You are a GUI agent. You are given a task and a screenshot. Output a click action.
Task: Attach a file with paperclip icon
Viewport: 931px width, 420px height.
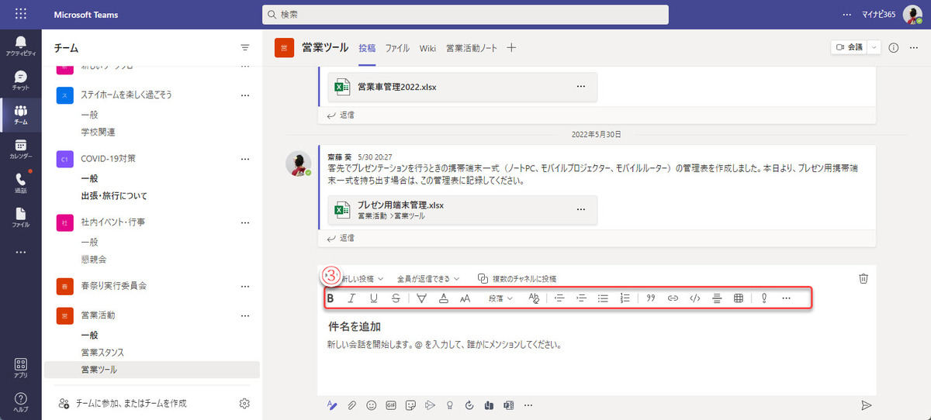tap(351, 405)
